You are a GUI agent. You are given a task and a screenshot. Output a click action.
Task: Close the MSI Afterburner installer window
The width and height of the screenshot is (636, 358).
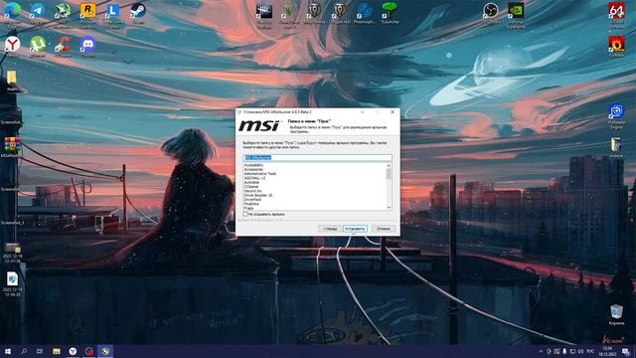(x=393, y=112)
